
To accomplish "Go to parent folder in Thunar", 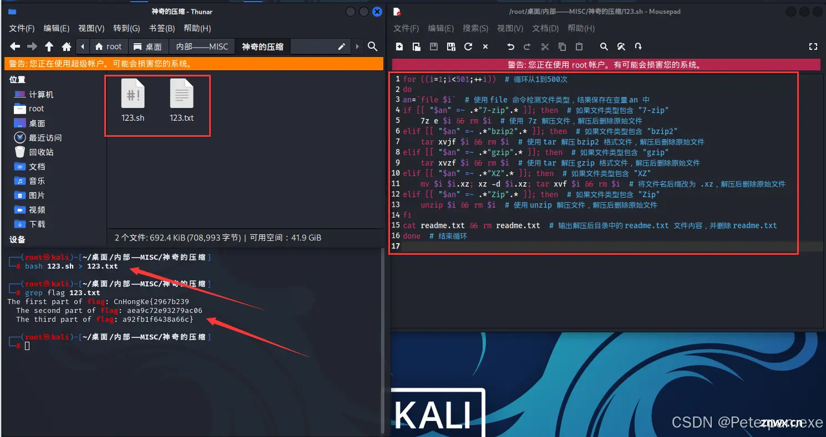I will tap(49, 47).
